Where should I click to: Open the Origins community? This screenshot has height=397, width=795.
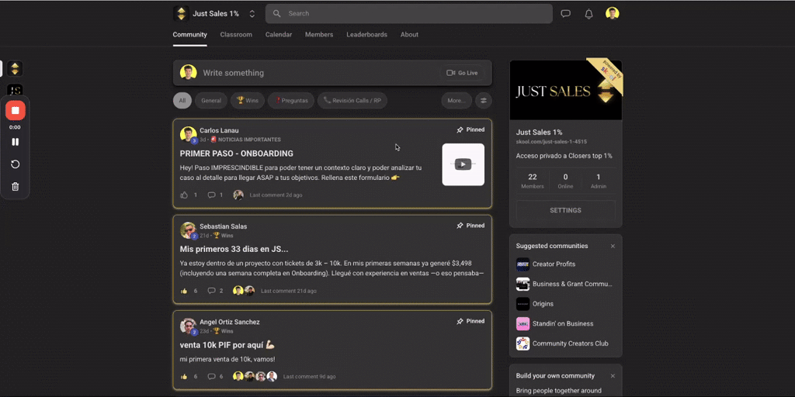pos(535,304)
